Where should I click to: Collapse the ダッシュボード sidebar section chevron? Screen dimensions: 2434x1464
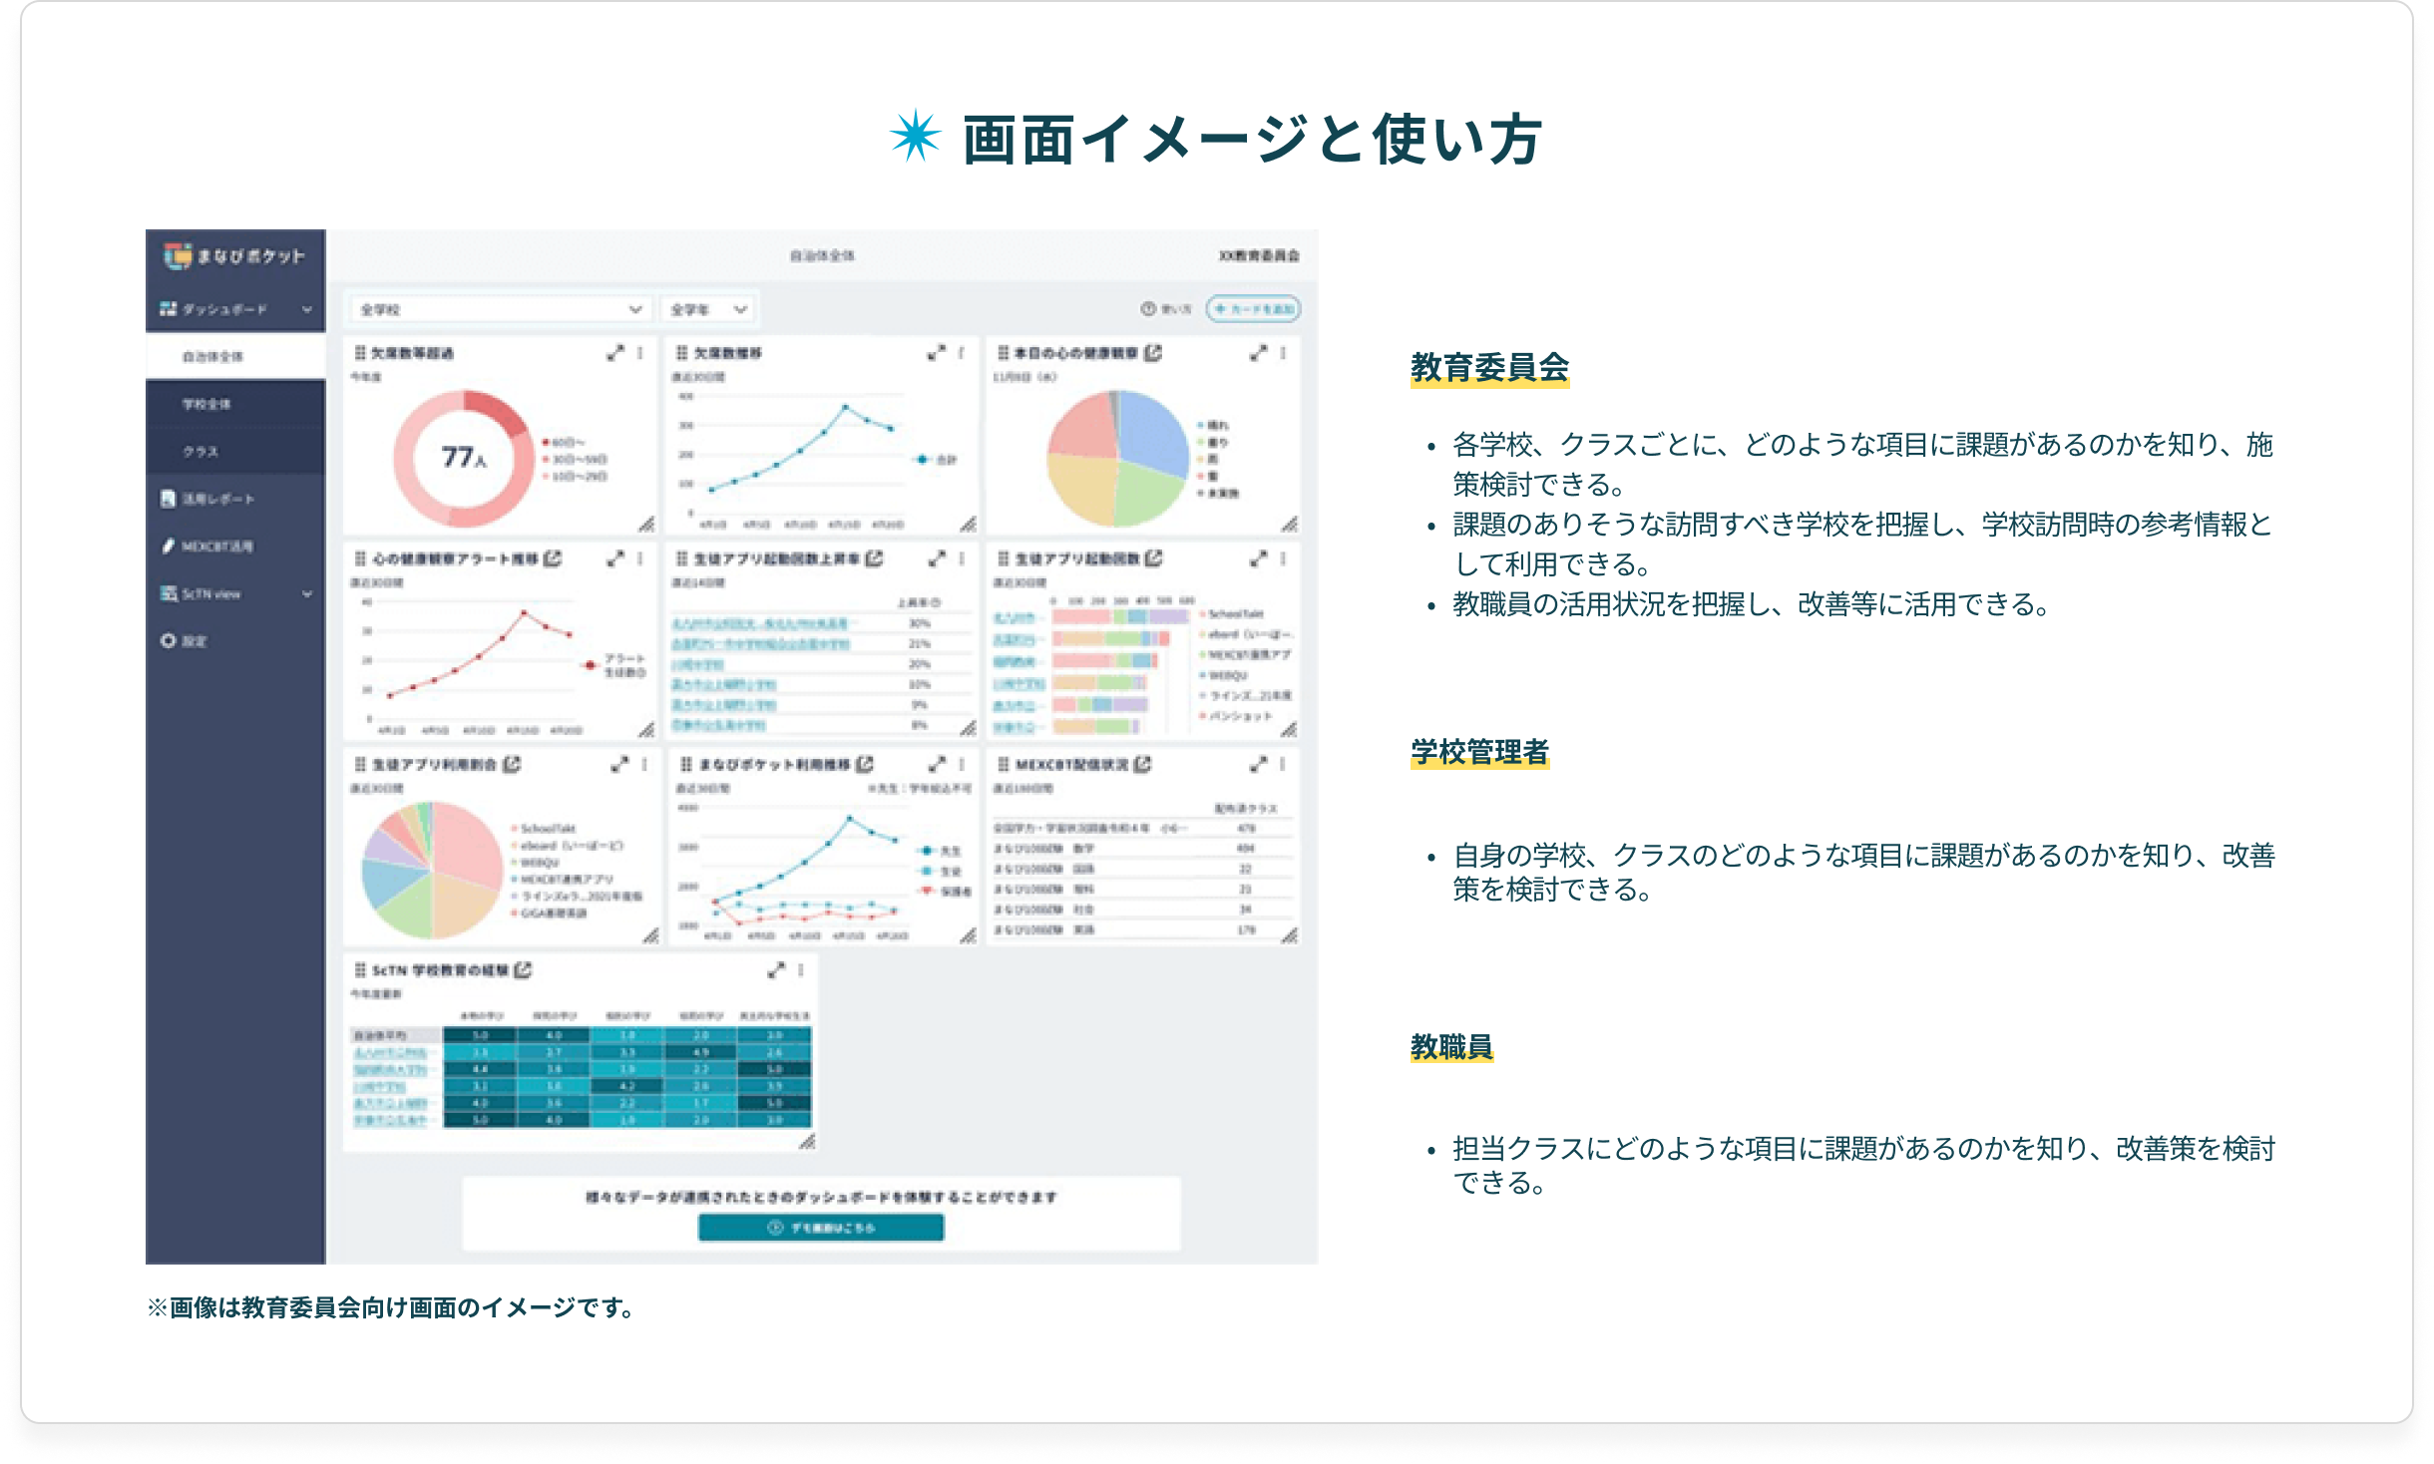[x=307, y=310]
